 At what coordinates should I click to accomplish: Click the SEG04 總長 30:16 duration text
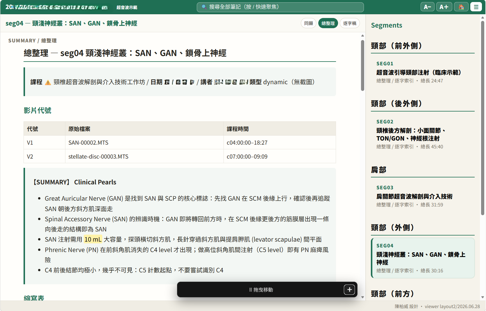432,271
